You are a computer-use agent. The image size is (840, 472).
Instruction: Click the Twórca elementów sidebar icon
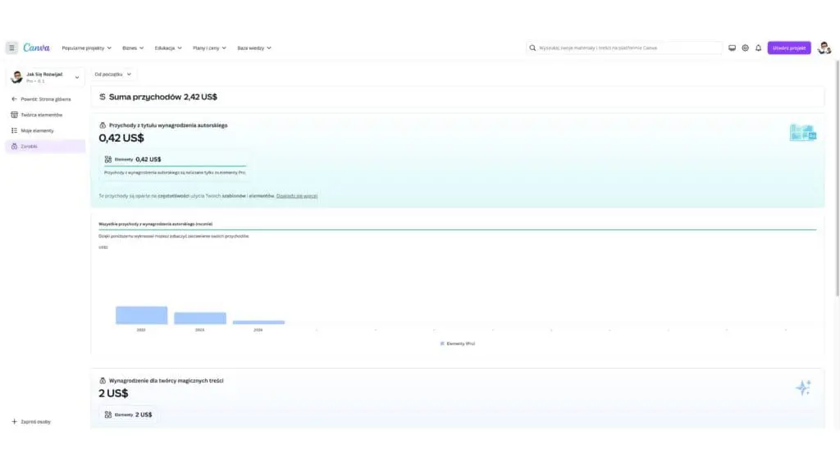[15, 115]
